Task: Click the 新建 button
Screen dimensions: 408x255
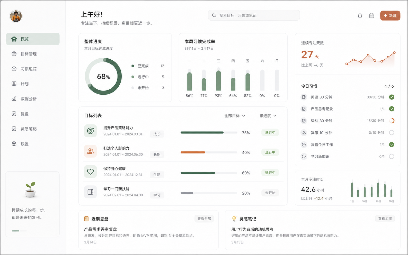Action: pyautogui.click(x=390, y=16)
